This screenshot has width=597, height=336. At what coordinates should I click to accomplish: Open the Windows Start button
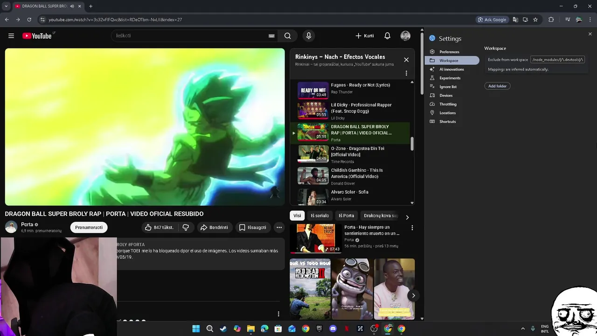click(196, 329)
